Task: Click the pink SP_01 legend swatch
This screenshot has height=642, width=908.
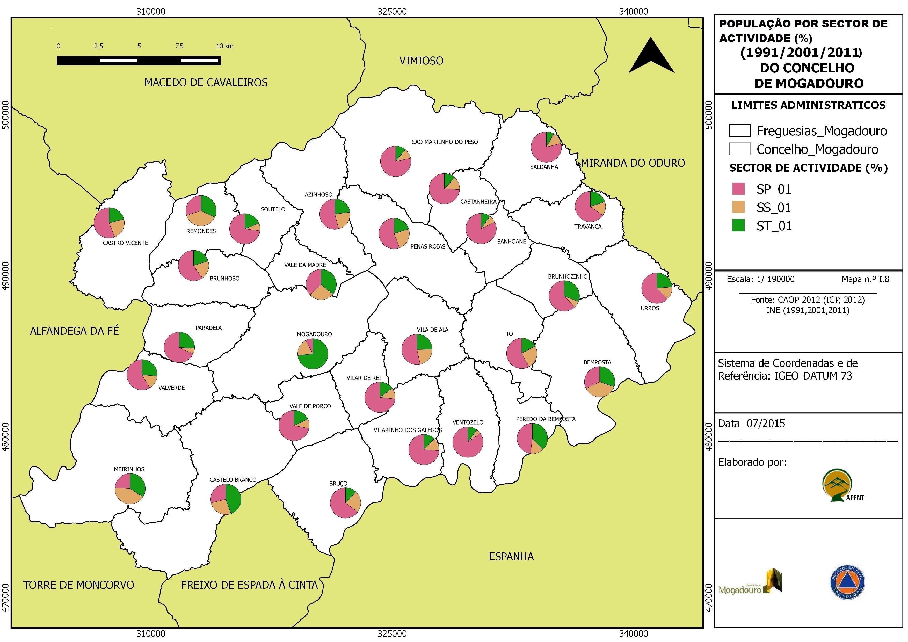Action: [738, 188]
